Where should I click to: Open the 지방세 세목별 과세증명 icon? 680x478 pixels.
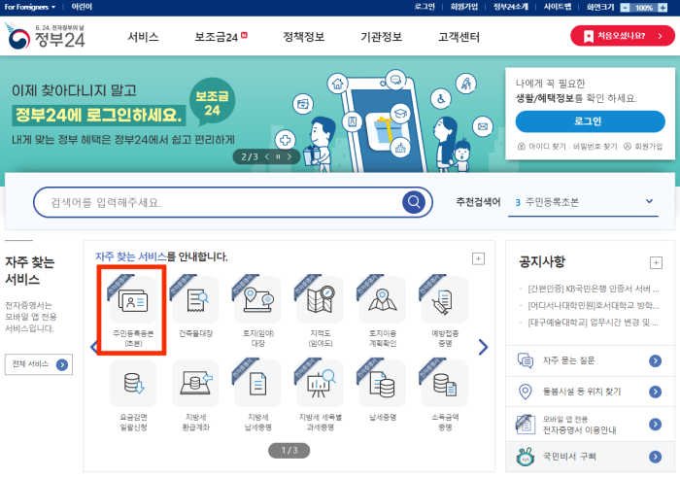pos(321,384)
